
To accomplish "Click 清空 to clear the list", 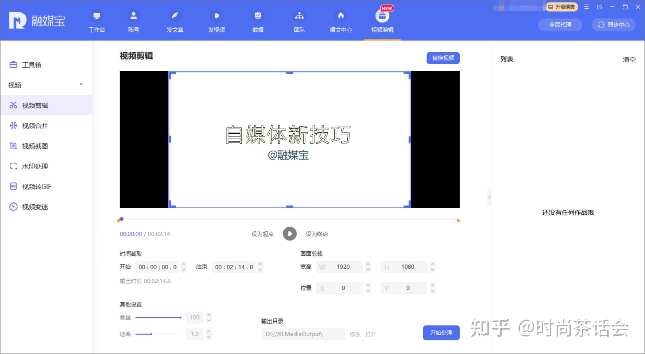I will (x=629, y=59).
